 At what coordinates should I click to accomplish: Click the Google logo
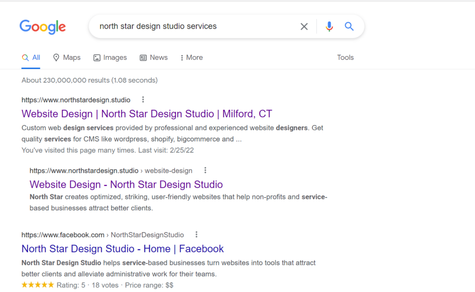tap(42, 27)
